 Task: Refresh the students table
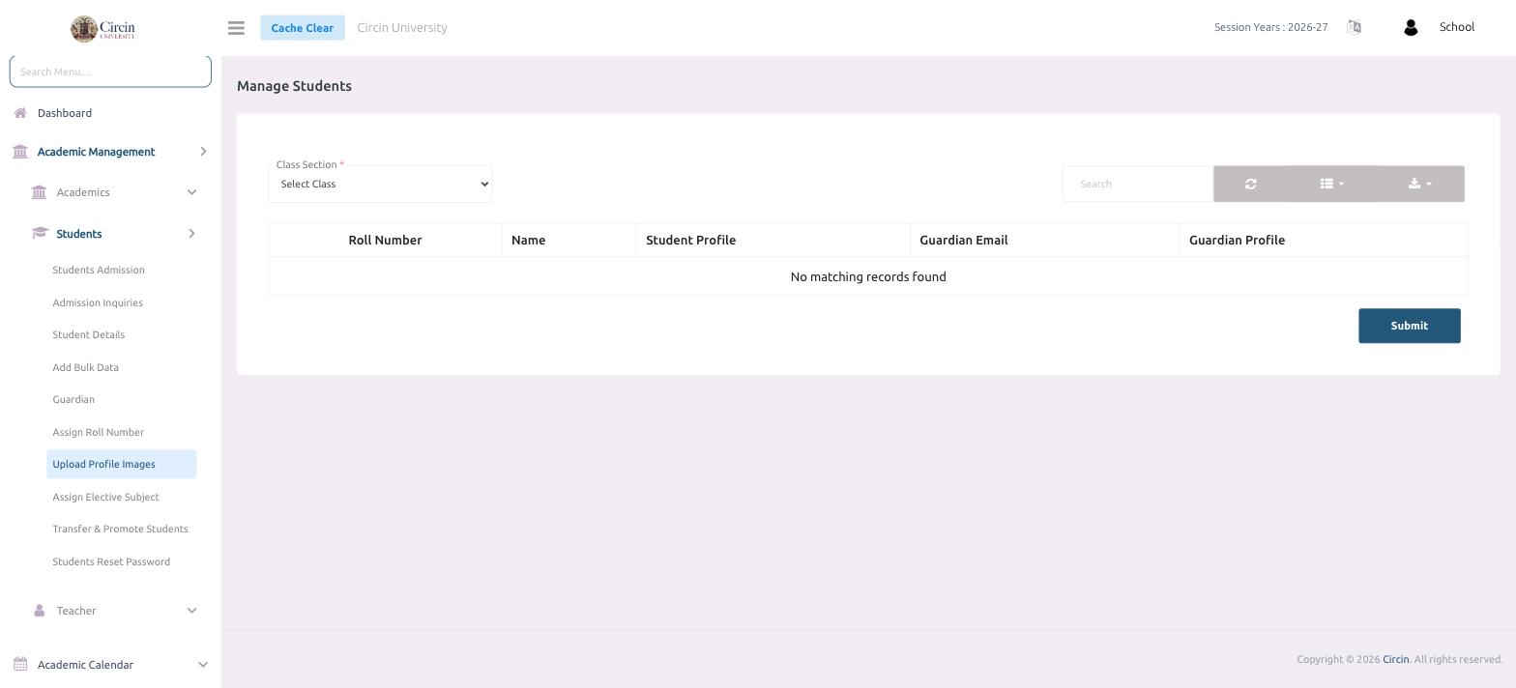click(x=1250, y=184)
